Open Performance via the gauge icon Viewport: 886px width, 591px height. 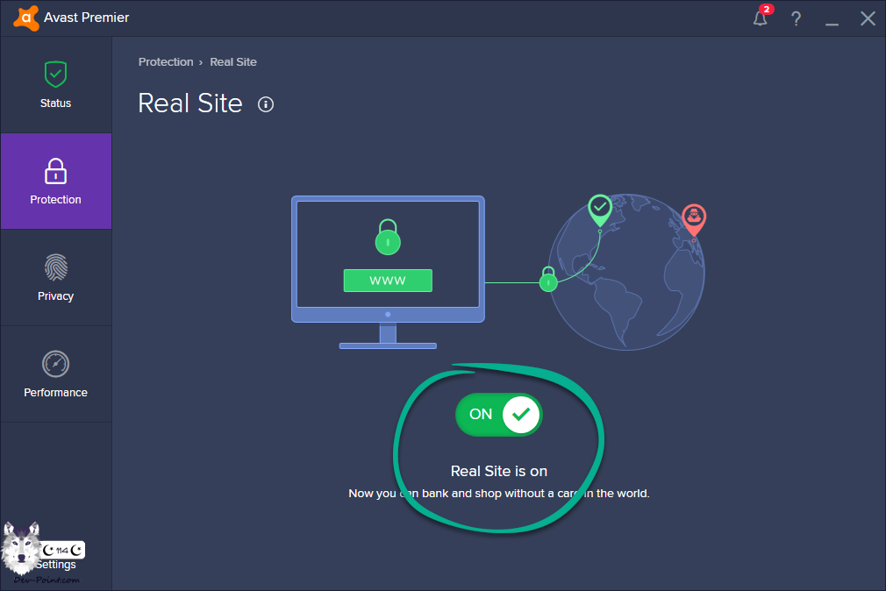tap(55, 364)
